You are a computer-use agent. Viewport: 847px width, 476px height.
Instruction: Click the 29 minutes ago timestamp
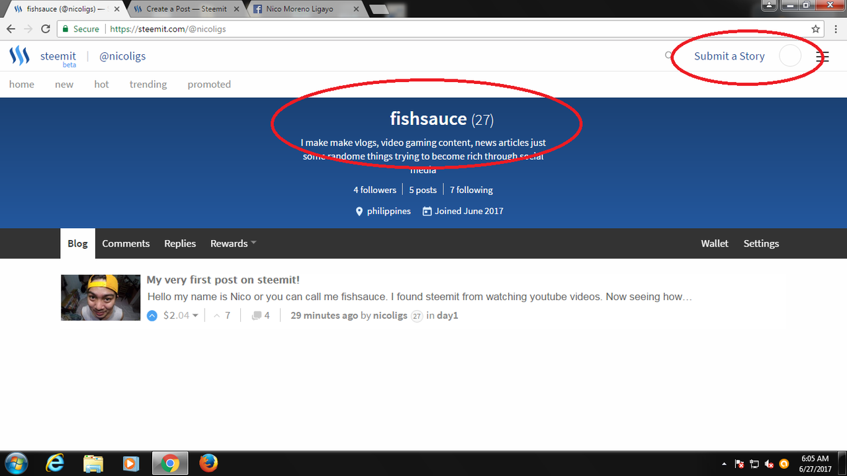(x=324, y=315)
